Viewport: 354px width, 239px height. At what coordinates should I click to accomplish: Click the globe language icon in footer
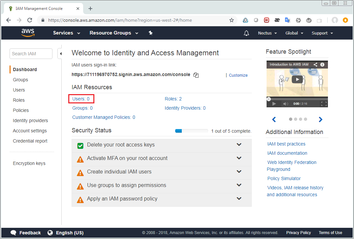point(50,232)
